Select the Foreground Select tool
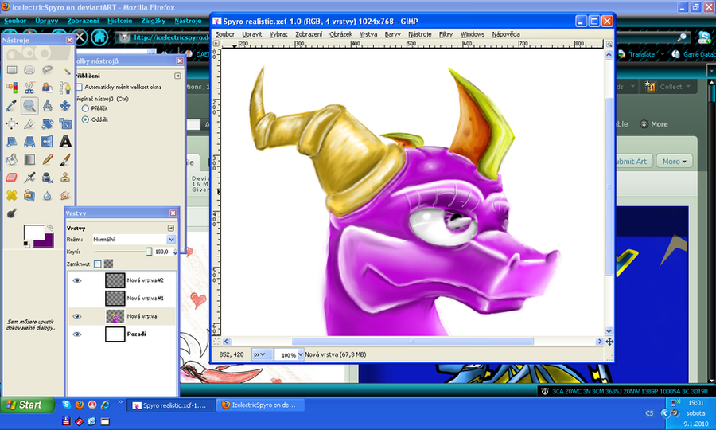Viewport: 716px width, 430px height. point(48,88)
